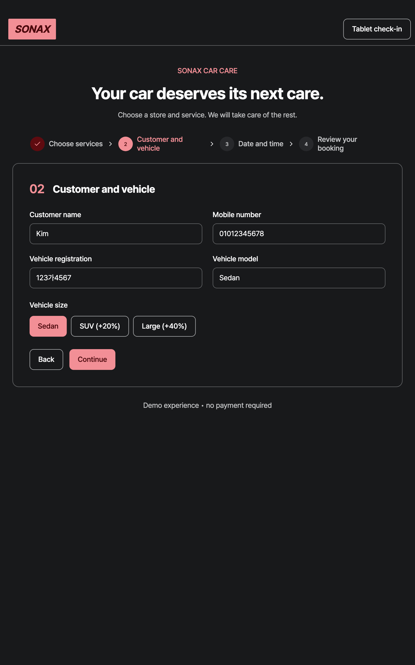This screenshot has width=415, height=665.
Task: Continue to the next step
Action: [x=92, y=360]
